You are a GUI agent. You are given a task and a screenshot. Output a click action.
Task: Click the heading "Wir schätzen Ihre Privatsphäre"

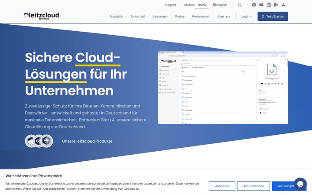(34, 176)
